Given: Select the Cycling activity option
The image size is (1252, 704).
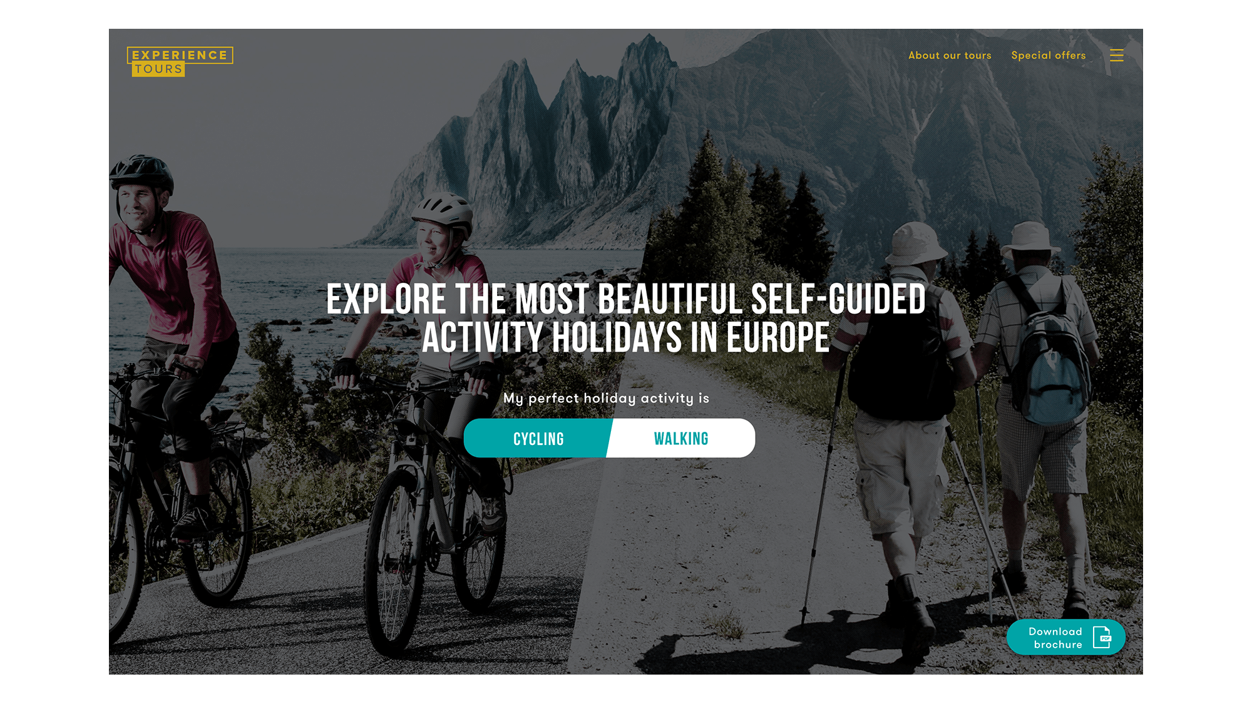Looking at the screenshot, I should (537, 438).
